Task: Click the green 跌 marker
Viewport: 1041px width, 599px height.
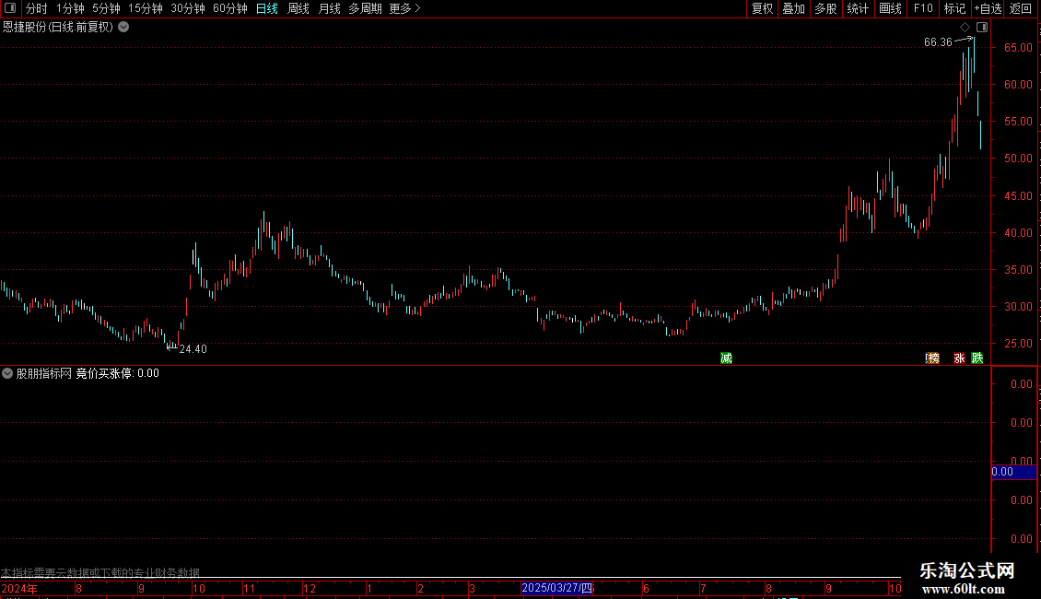Action: coord(977,358)
